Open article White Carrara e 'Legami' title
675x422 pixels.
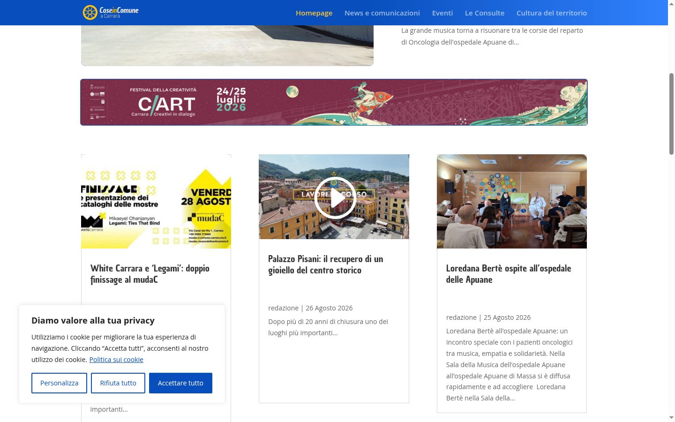point(150,274)
